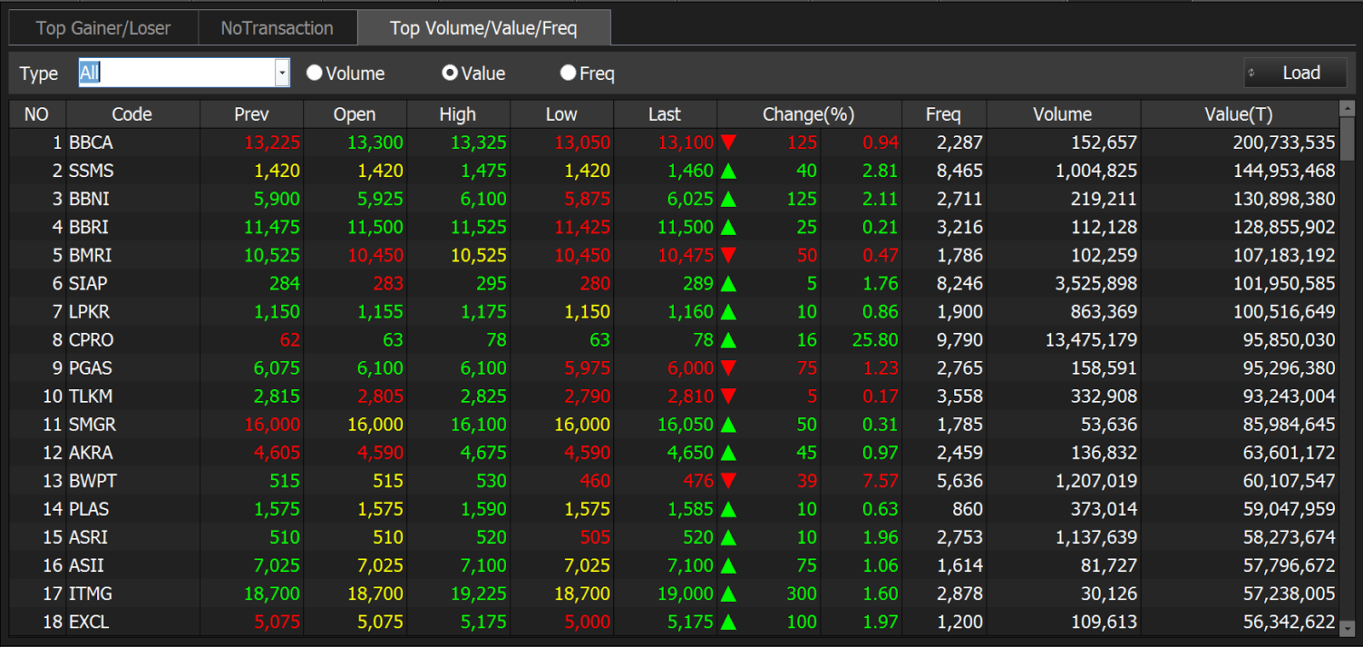
Task: Sort by the Open column header
Action: (354, 114)
